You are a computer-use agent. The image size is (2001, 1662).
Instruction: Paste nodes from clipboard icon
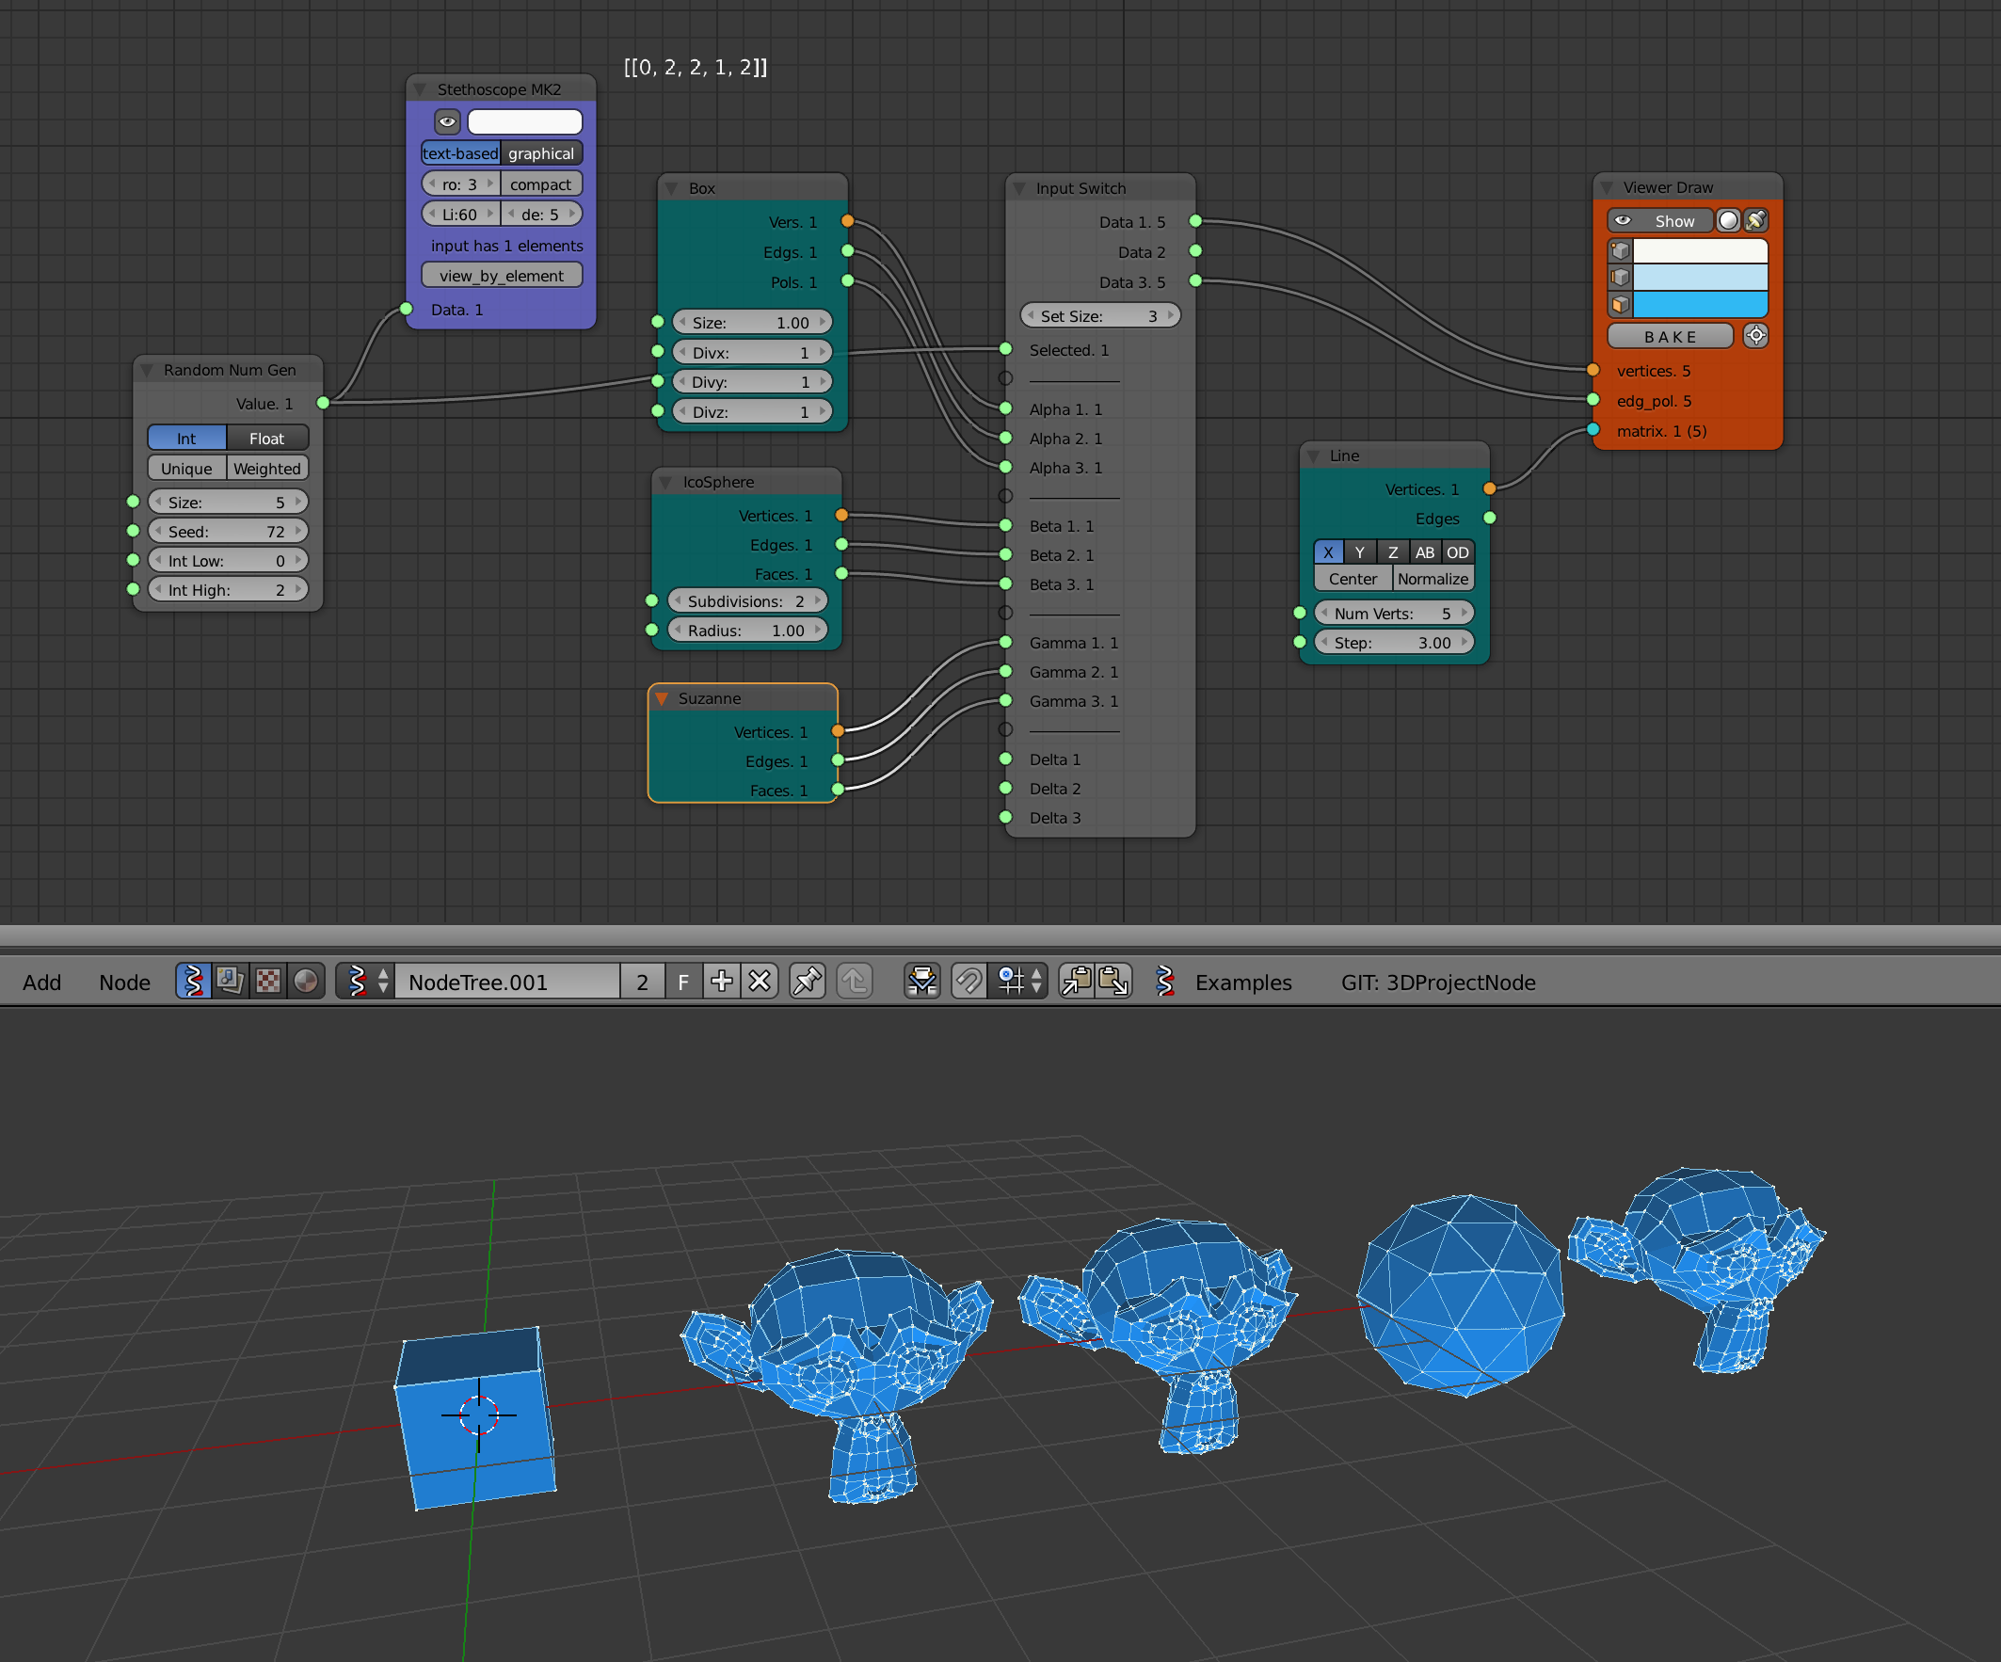click(x=1113, y=982)
